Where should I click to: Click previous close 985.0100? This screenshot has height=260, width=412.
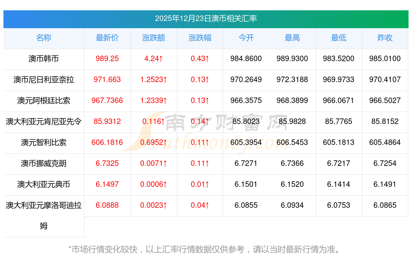coord(385,59)
